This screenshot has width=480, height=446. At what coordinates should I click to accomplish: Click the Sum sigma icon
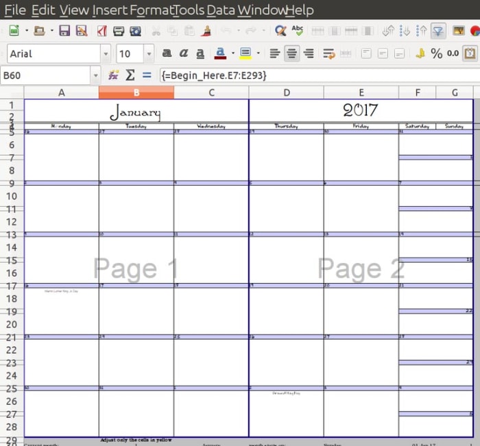click(130, 75)
